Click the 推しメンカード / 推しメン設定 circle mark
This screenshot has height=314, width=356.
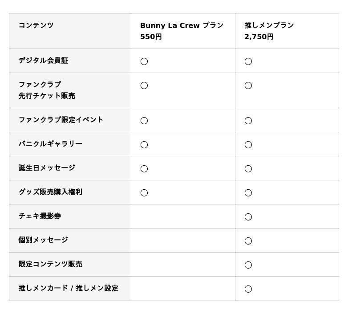click(248, 289)
